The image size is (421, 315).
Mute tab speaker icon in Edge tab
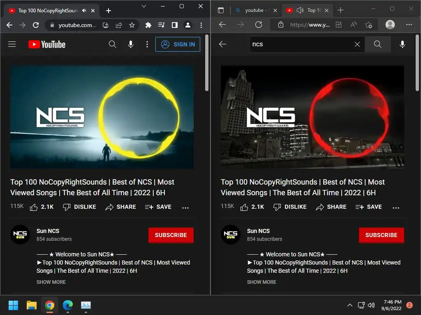point(300,10)
